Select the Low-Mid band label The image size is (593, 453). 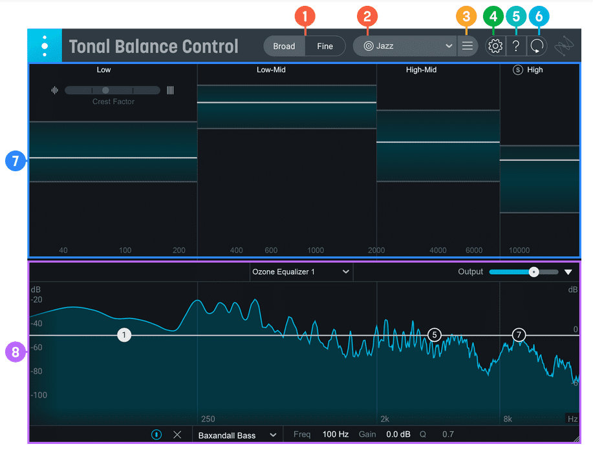[271, 70]
